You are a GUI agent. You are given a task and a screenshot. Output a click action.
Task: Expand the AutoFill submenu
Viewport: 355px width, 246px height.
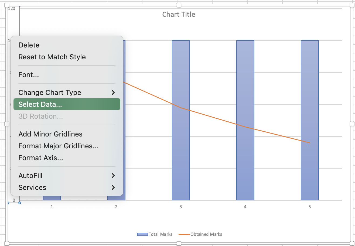point(67,176)
